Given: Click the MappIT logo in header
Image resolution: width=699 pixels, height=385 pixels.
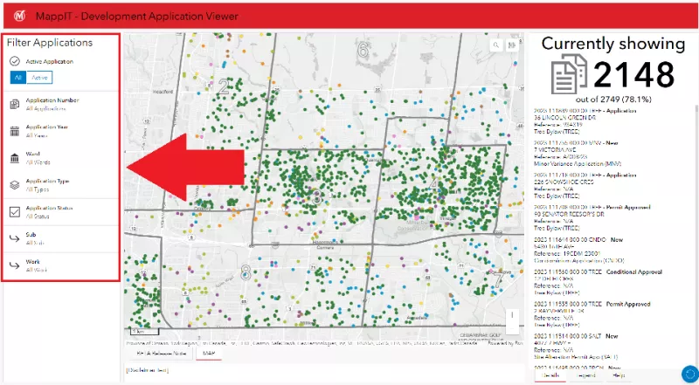Looking at the screenshot, I should 18,15.
